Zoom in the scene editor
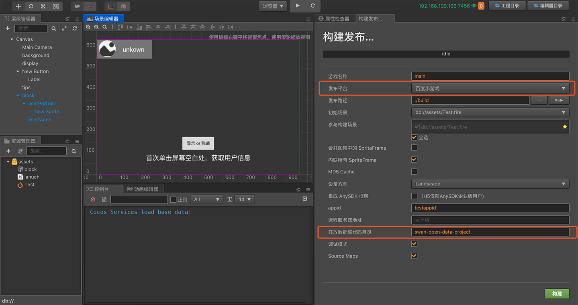Viewport: 578px width, 305px height. tap(88, 27)
